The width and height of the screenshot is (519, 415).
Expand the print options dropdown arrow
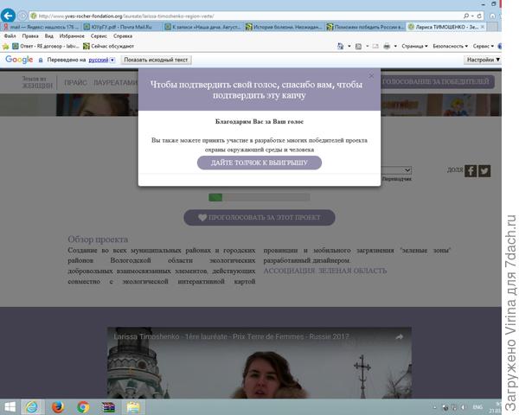[x=395, y=47]
